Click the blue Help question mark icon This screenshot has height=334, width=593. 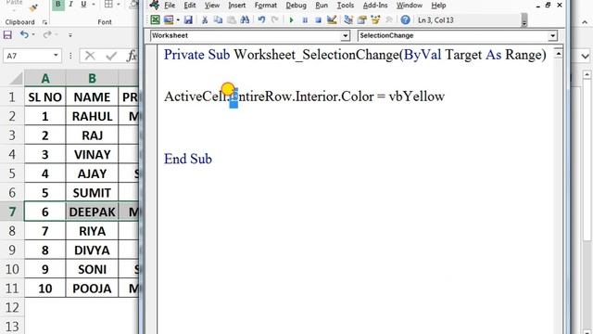(405, 20)
